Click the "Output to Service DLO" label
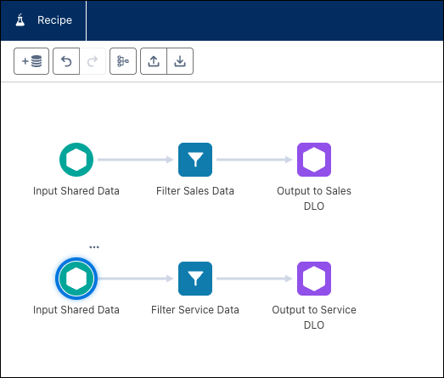This screenshot has height=378, width=444. (314, 318)
